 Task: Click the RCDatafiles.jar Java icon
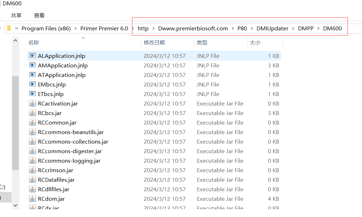(33, 180)
